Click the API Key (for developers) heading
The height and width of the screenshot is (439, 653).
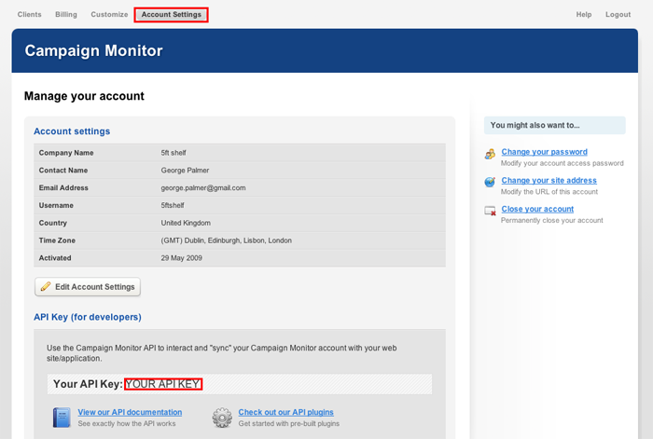coord(88,317)
